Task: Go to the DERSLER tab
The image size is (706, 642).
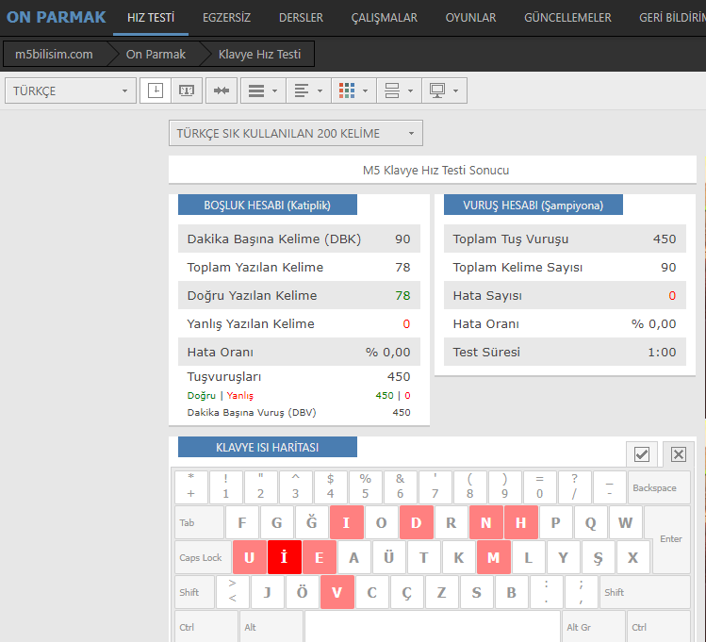Action: tap(301, 18)
